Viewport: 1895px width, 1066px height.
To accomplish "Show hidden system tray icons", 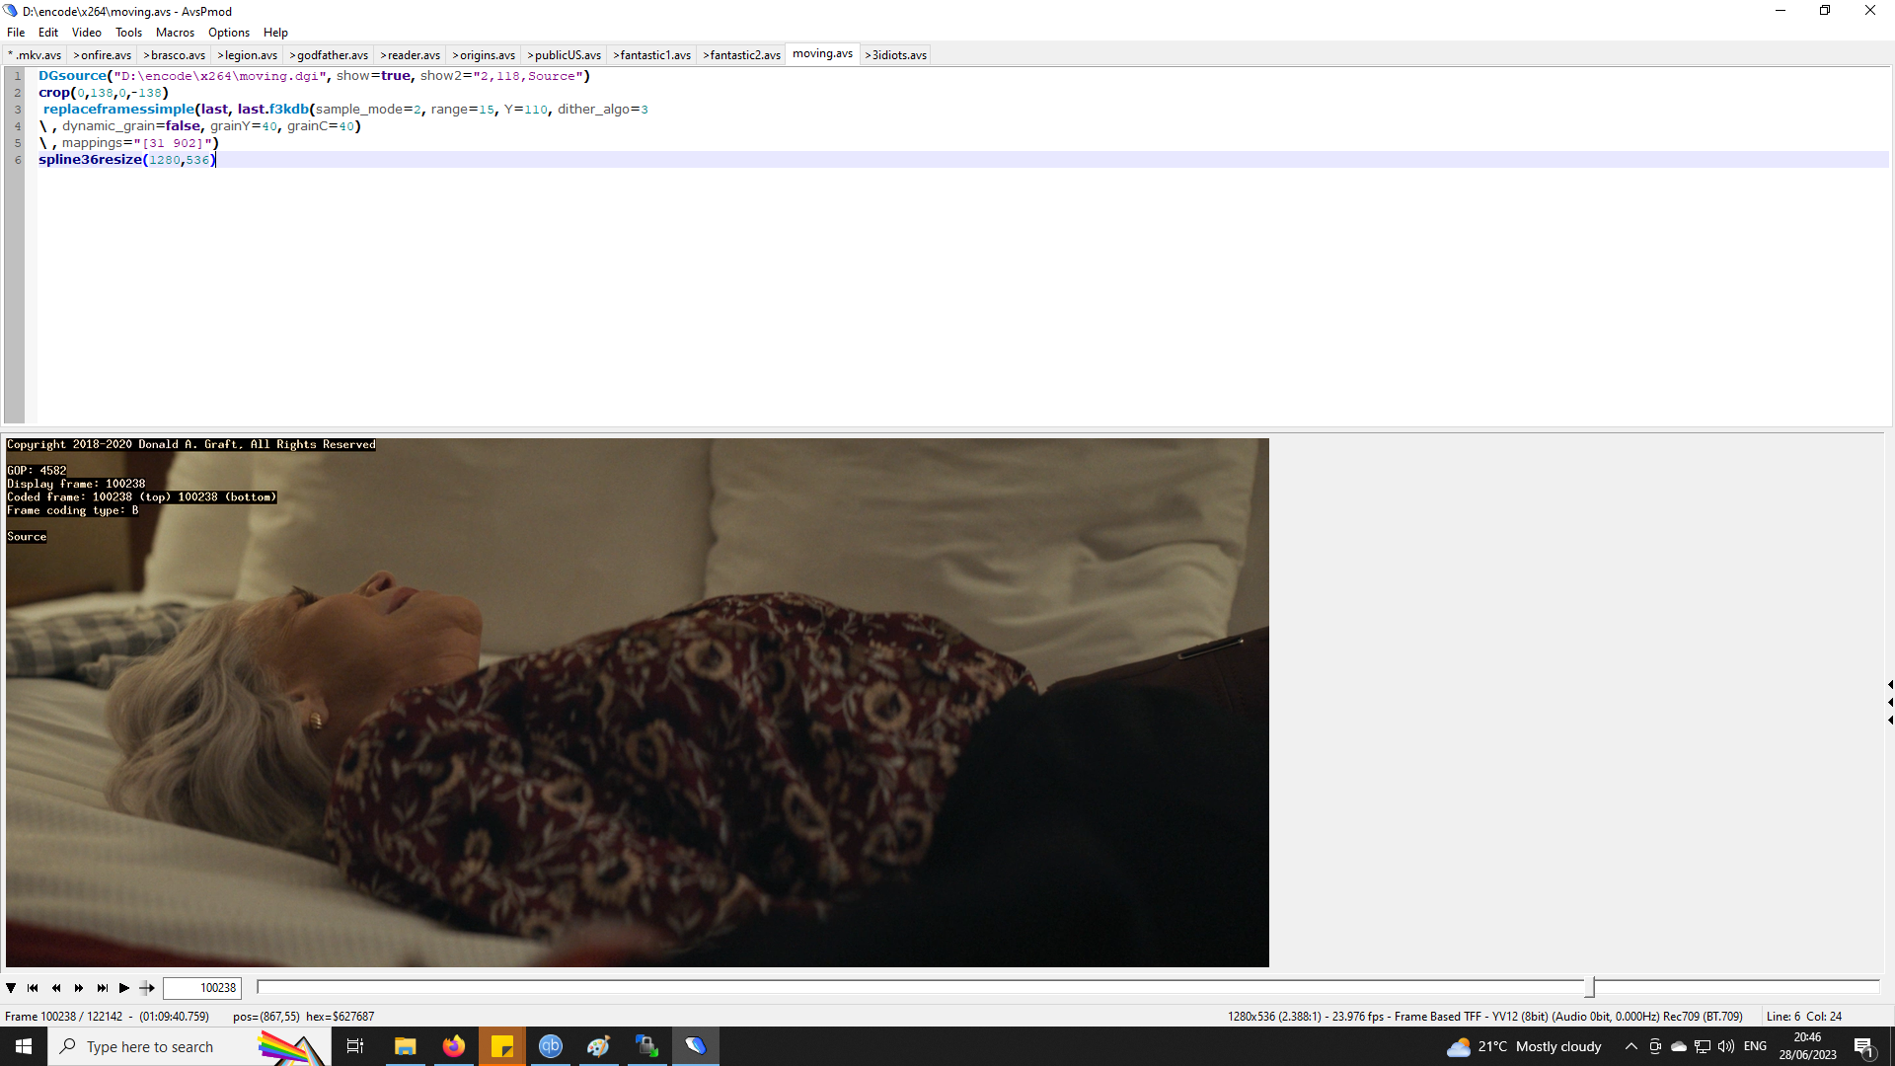I will (x=1630, y=1046).
